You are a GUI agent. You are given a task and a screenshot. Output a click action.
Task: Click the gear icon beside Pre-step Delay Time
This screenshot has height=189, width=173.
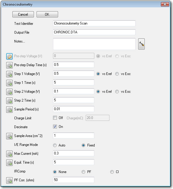(9, 65)
